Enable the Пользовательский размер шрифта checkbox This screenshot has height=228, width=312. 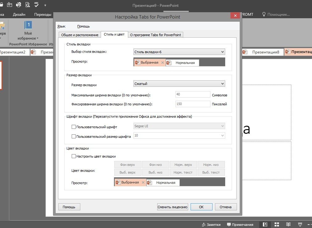tap(74, 136)
